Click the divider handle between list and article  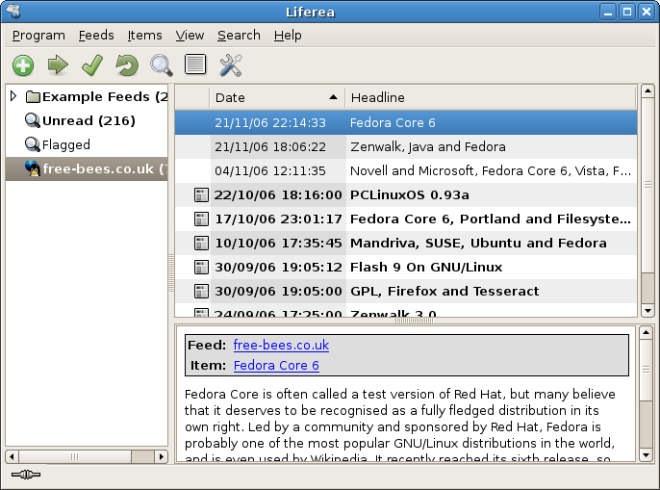pyautogui.click(x=414, y=321)
